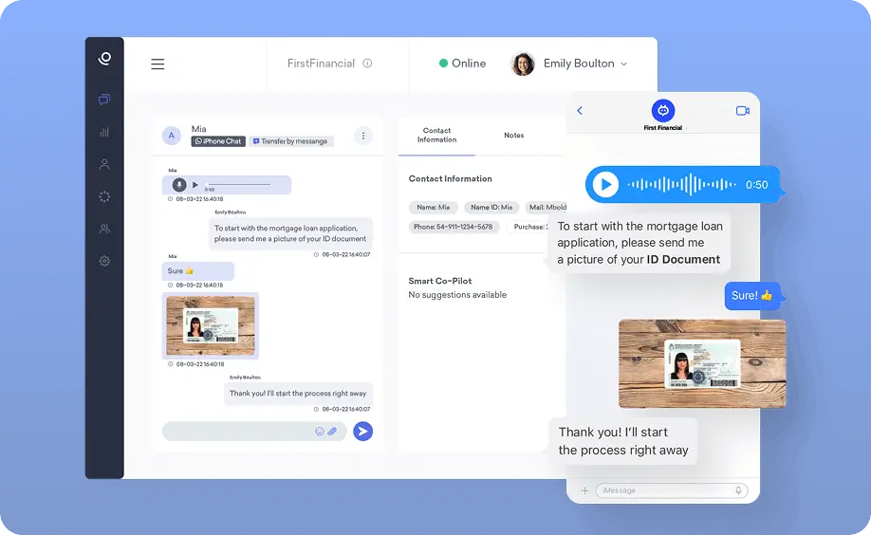Open the chat conversations icon in sidebar
871x535 pixels.
104,99
